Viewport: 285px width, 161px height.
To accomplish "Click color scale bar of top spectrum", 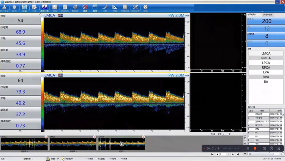I will [42, 43].
